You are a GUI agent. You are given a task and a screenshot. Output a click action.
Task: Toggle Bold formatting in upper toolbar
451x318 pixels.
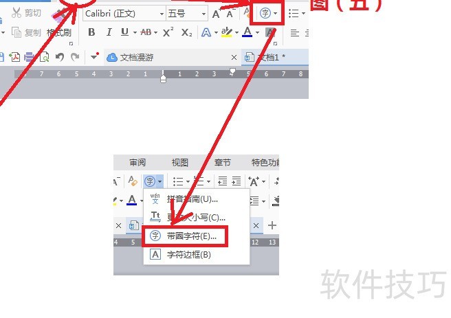coord(91,32)
